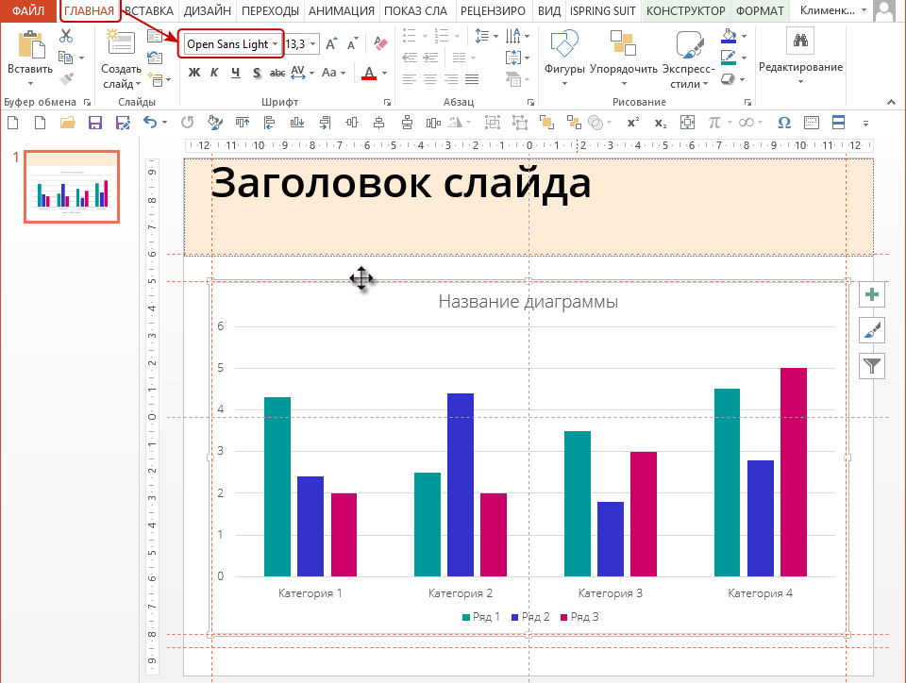Open chart elements with plus button
The image size is (906, 683).
click(x=872, y=295)
